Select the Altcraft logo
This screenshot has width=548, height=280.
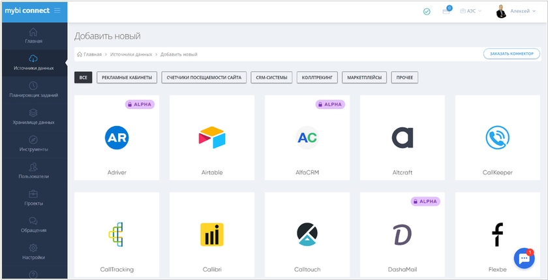pyautogui.click(x=403, y=138)
